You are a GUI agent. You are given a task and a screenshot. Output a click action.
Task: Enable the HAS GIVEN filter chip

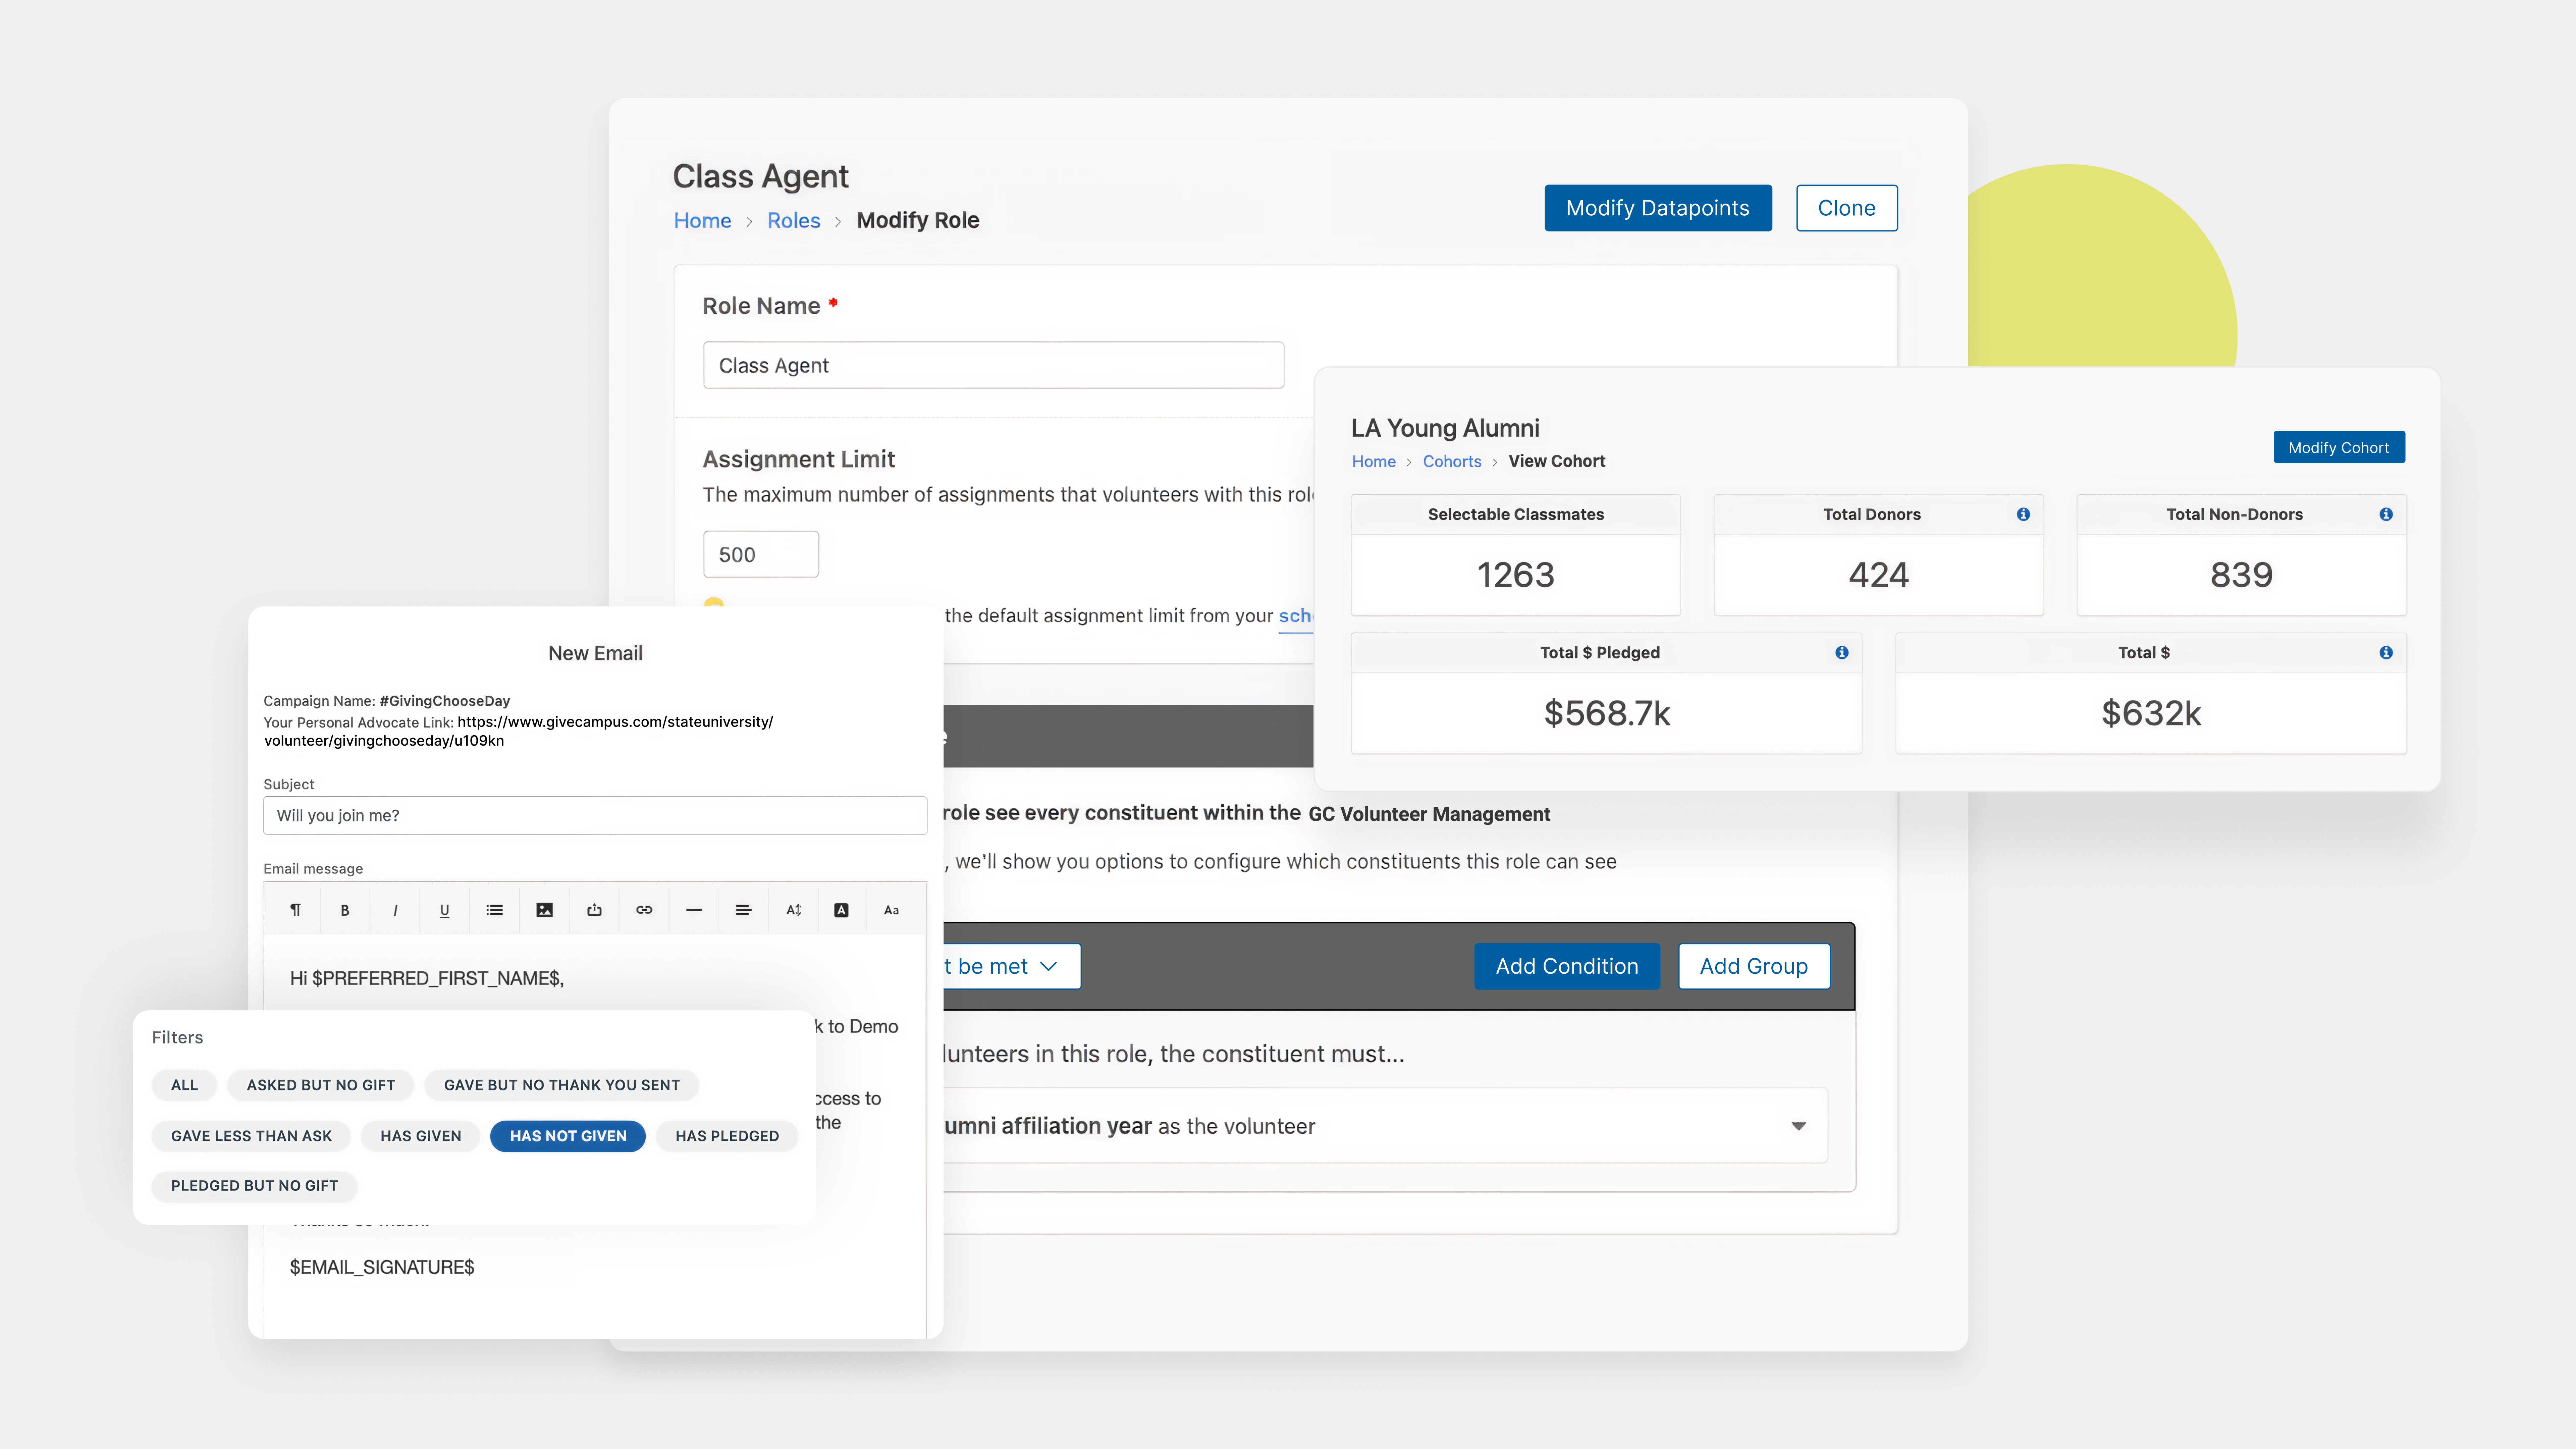click(x=420, y=1136)
